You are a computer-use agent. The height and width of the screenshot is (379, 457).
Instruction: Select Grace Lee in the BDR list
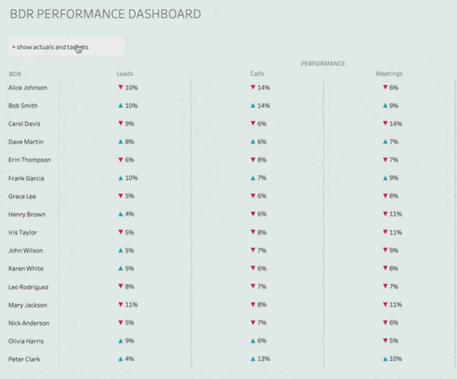tap(22, 196)
